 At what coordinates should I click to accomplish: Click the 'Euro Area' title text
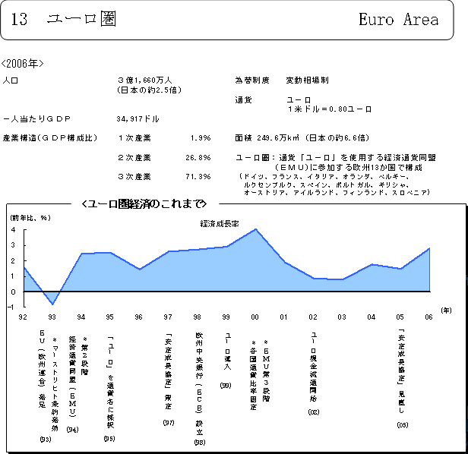pyautogui.click(x=398, y=20)
